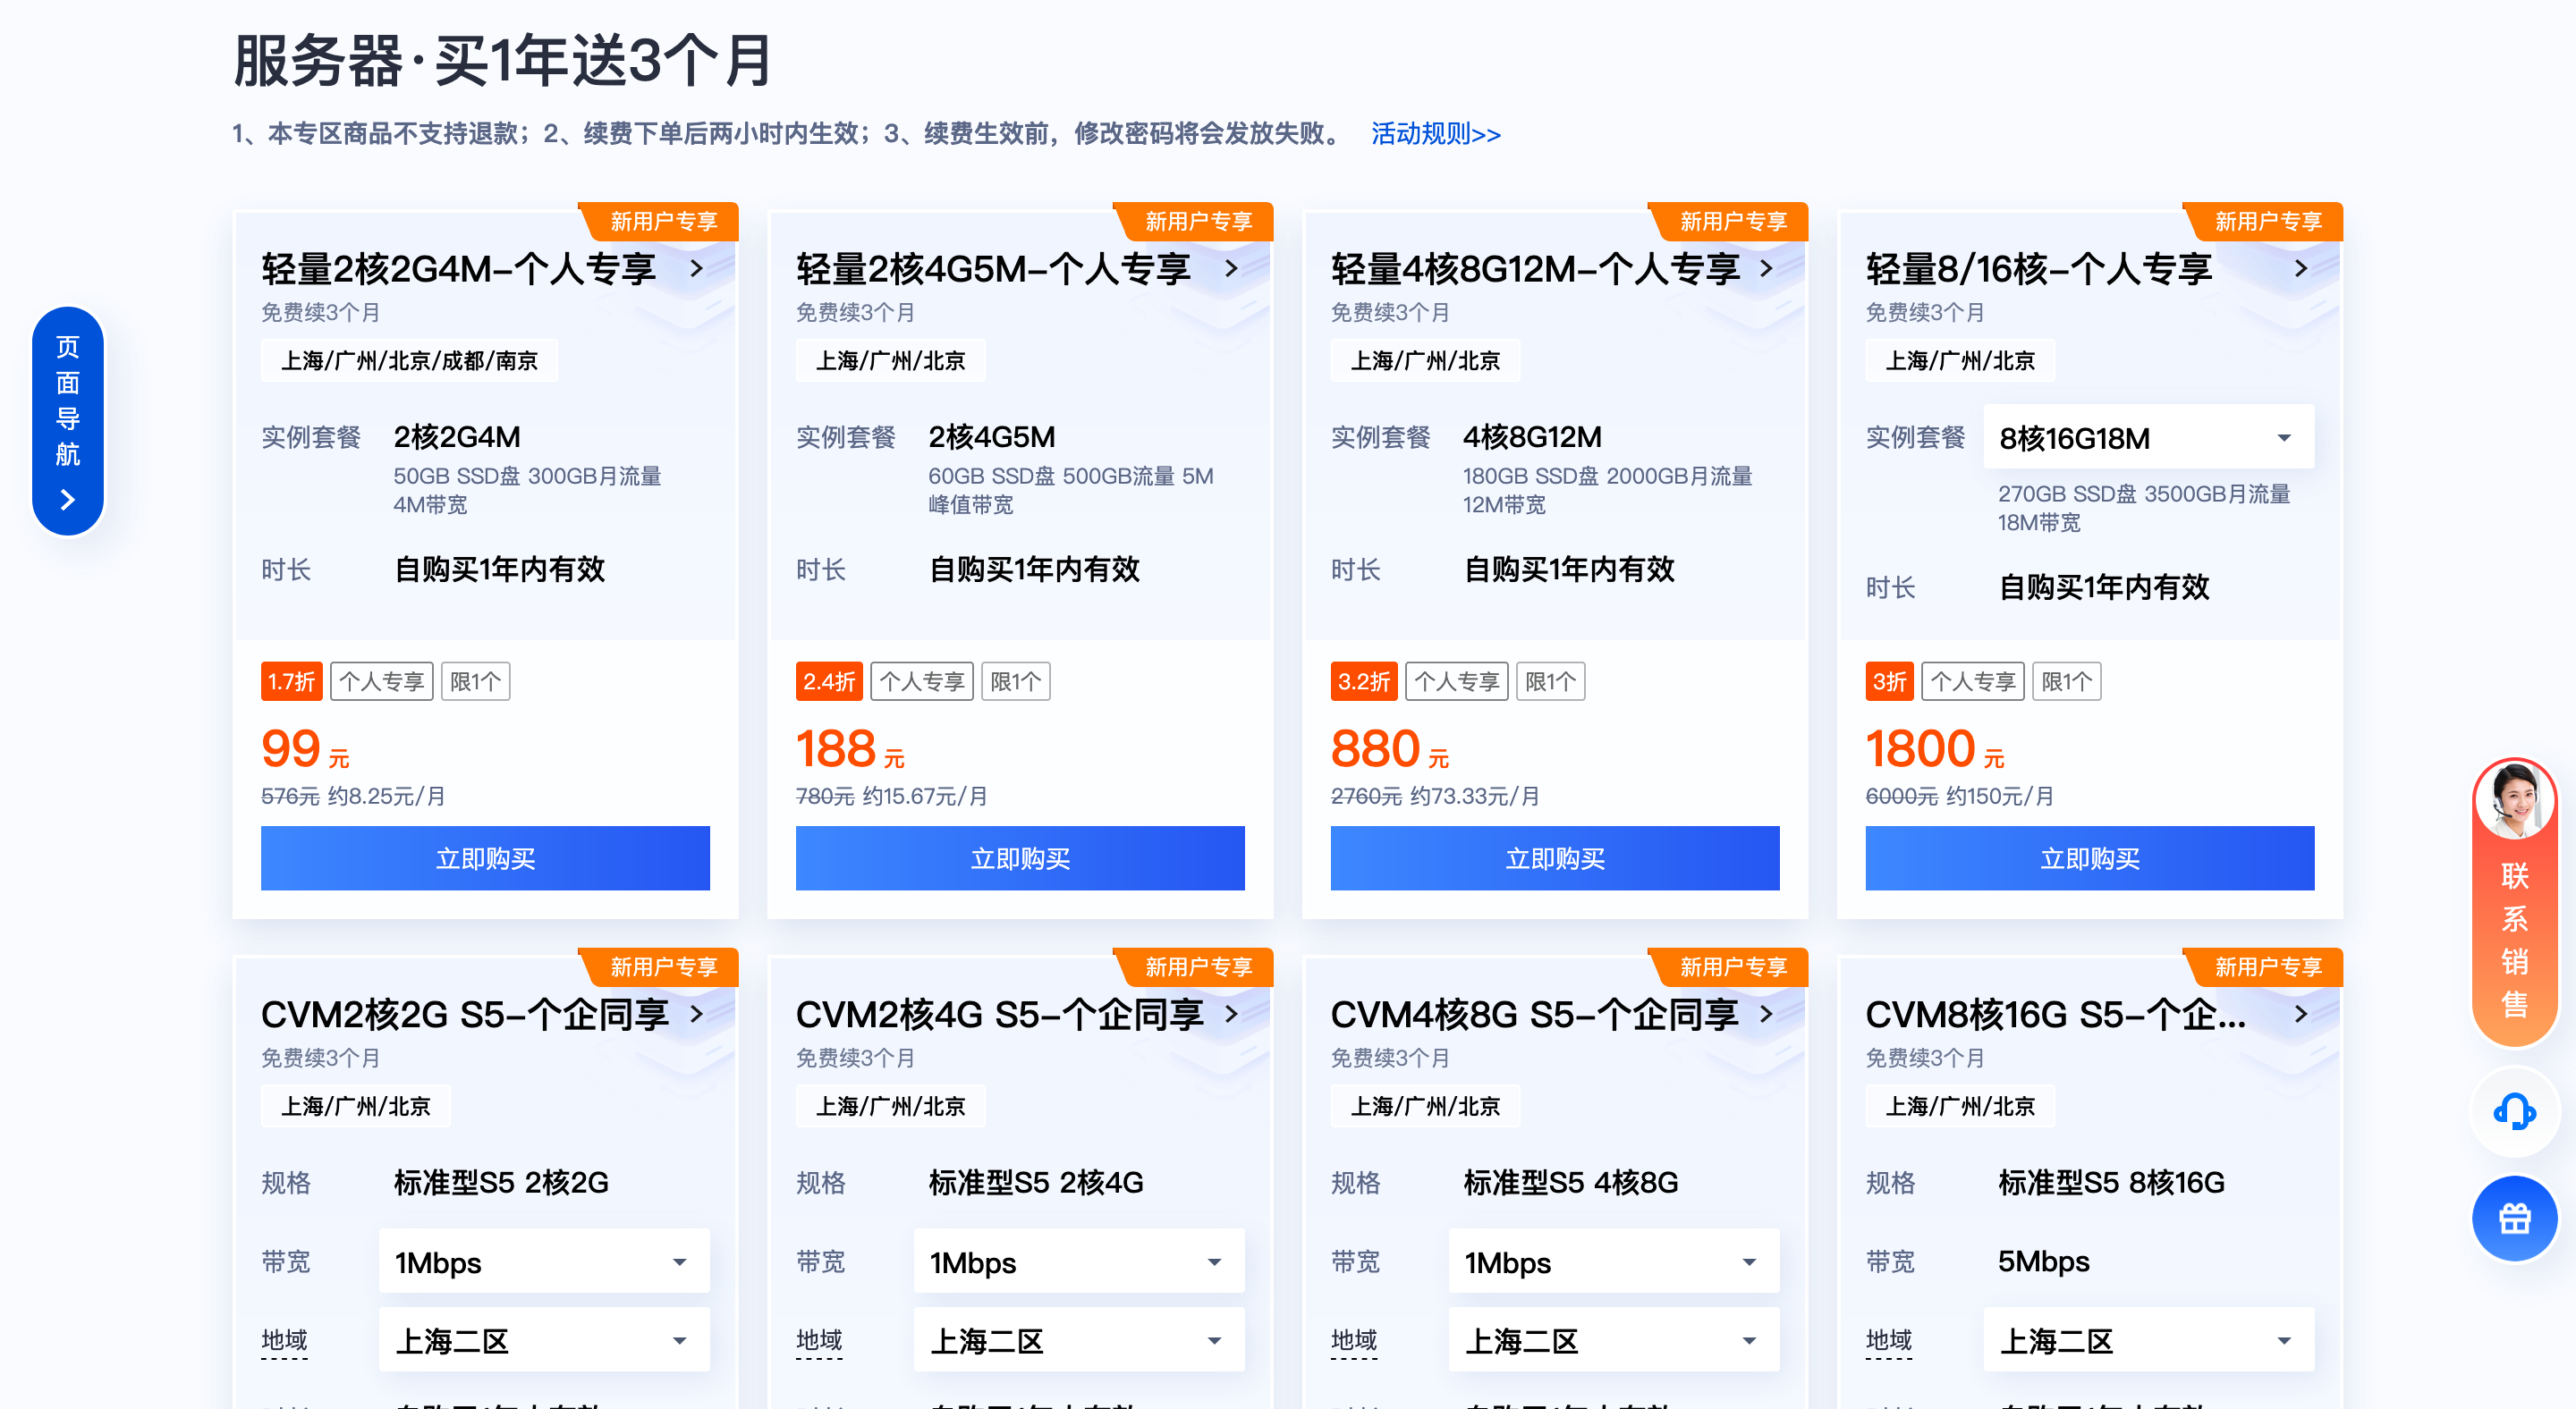Screen dimensions: 2576x1409
Task: Click the 3折 discount badge
Action: (1889, 681)
